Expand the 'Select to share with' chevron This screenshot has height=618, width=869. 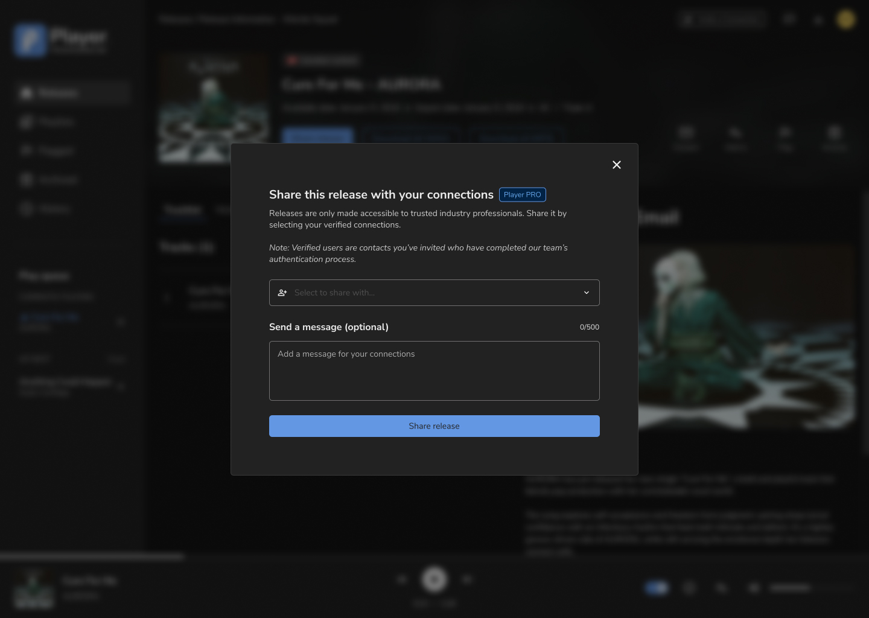(x=586, y=293)
